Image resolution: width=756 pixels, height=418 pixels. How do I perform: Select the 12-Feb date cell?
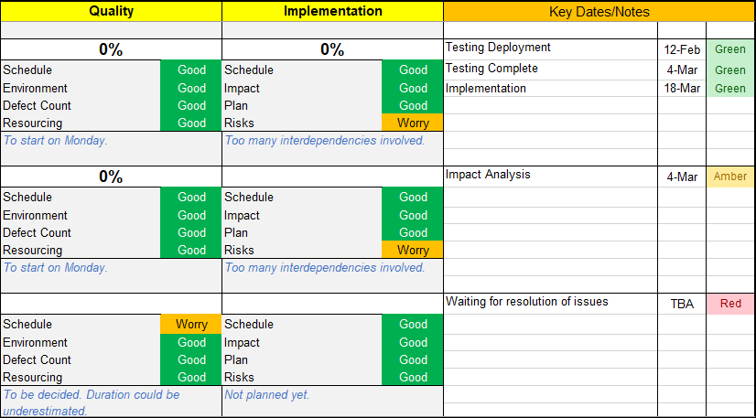tap(682, 49)
